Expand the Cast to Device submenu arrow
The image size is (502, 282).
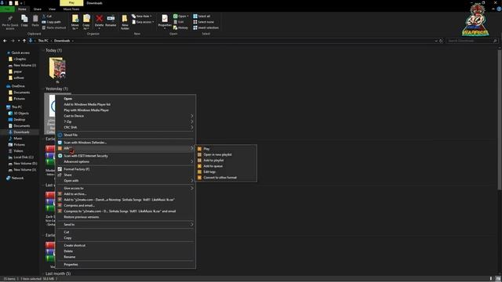pyautogui.click(x=191, y=116)
